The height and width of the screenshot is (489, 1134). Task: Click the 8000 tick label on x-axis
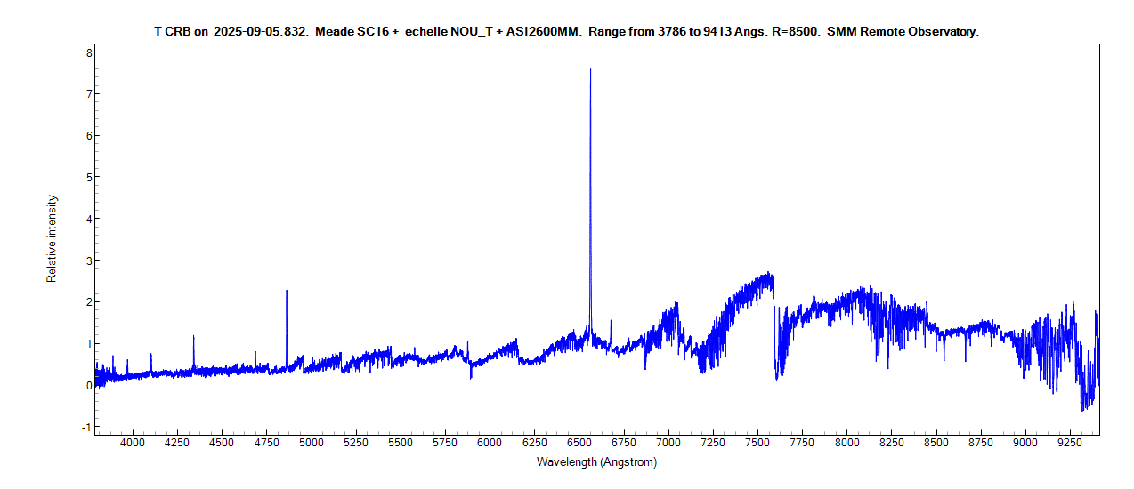846,442
